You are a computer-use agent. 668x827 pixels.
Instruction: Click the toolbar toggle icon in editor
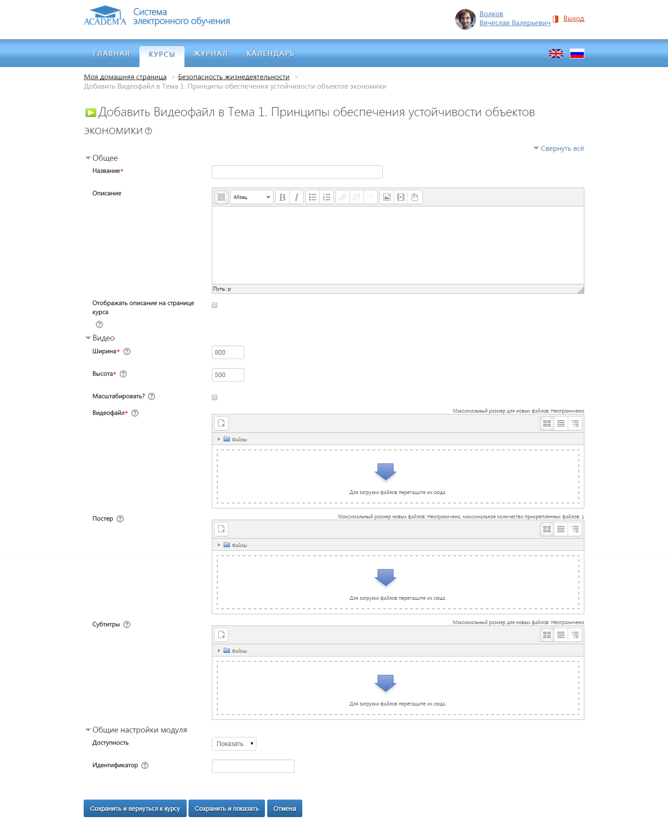pyautogui.click(x=221, y=197)
